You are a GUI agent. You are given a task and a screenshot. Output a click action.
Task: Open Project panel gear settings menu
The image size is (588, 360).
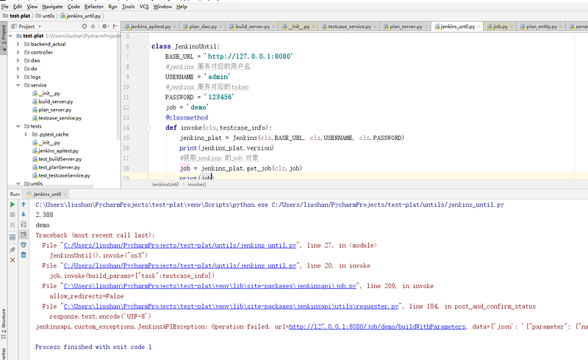(105, 26)
